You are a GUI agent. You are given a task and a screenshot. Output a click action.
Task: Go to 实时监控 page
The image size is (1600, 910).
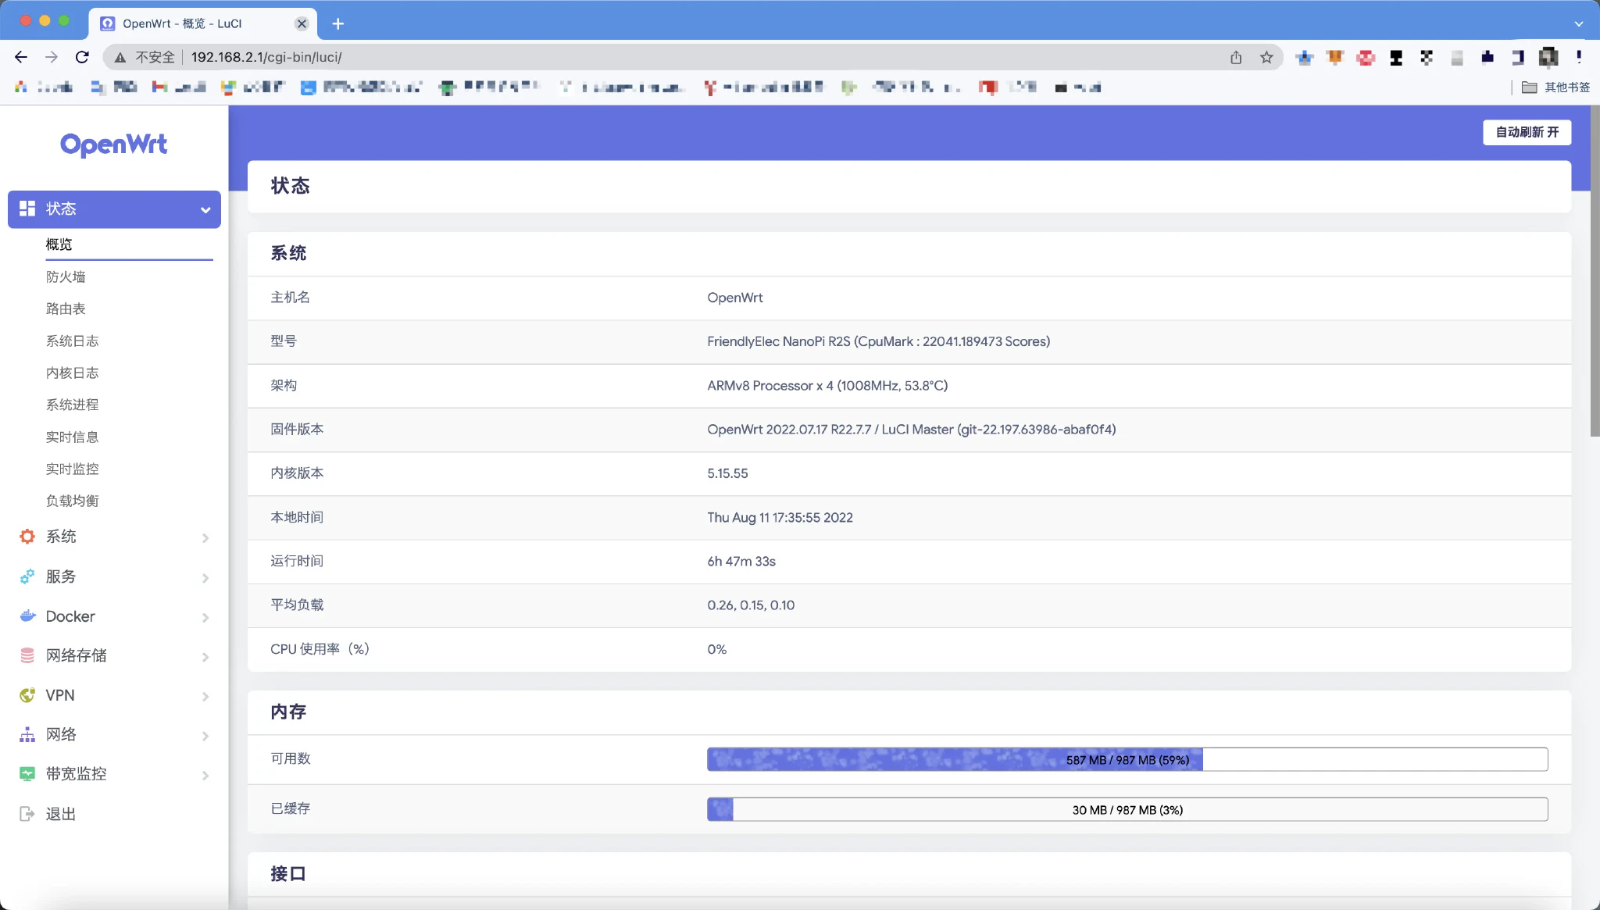(72, 469)
